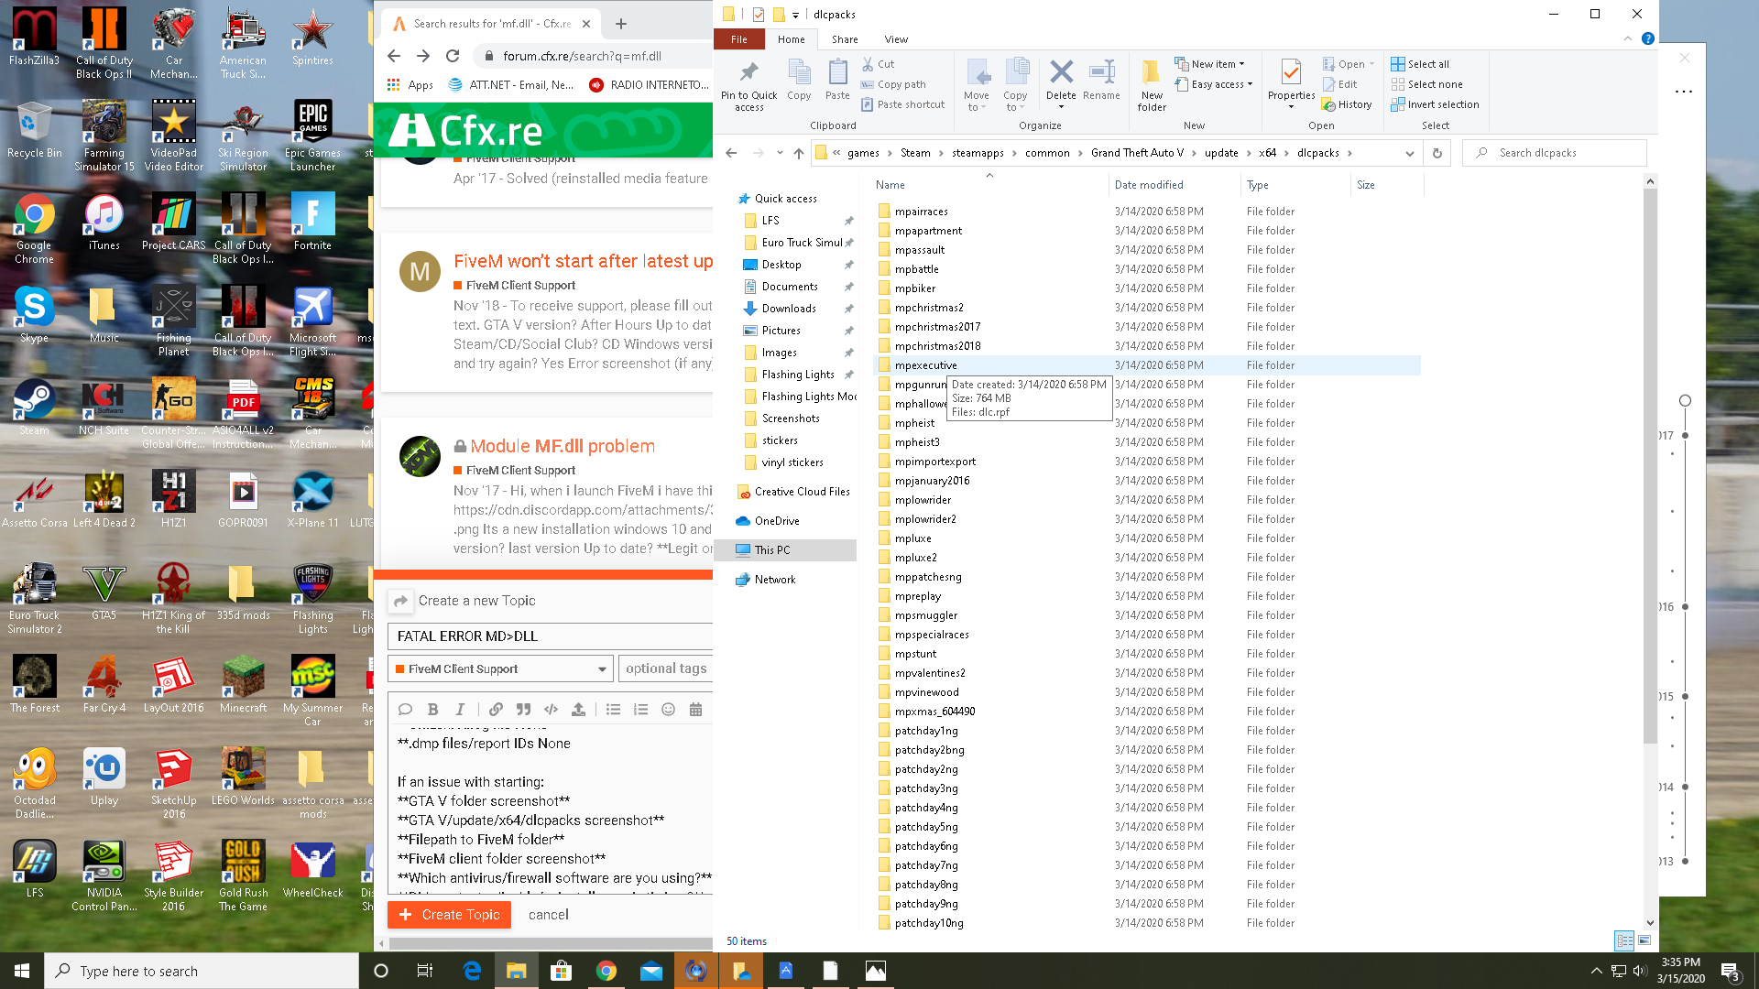Click the emoji icon in post editor
Image resolution: width=1759 pixels, height=989 pixels.
668,710
